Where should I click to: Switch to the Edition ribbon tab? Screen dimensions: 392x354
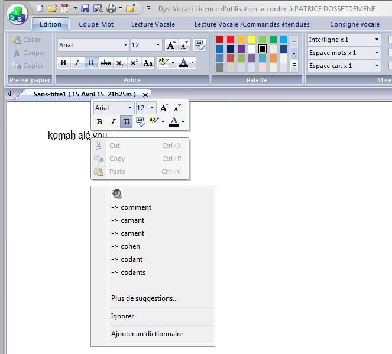click(50, 24)
